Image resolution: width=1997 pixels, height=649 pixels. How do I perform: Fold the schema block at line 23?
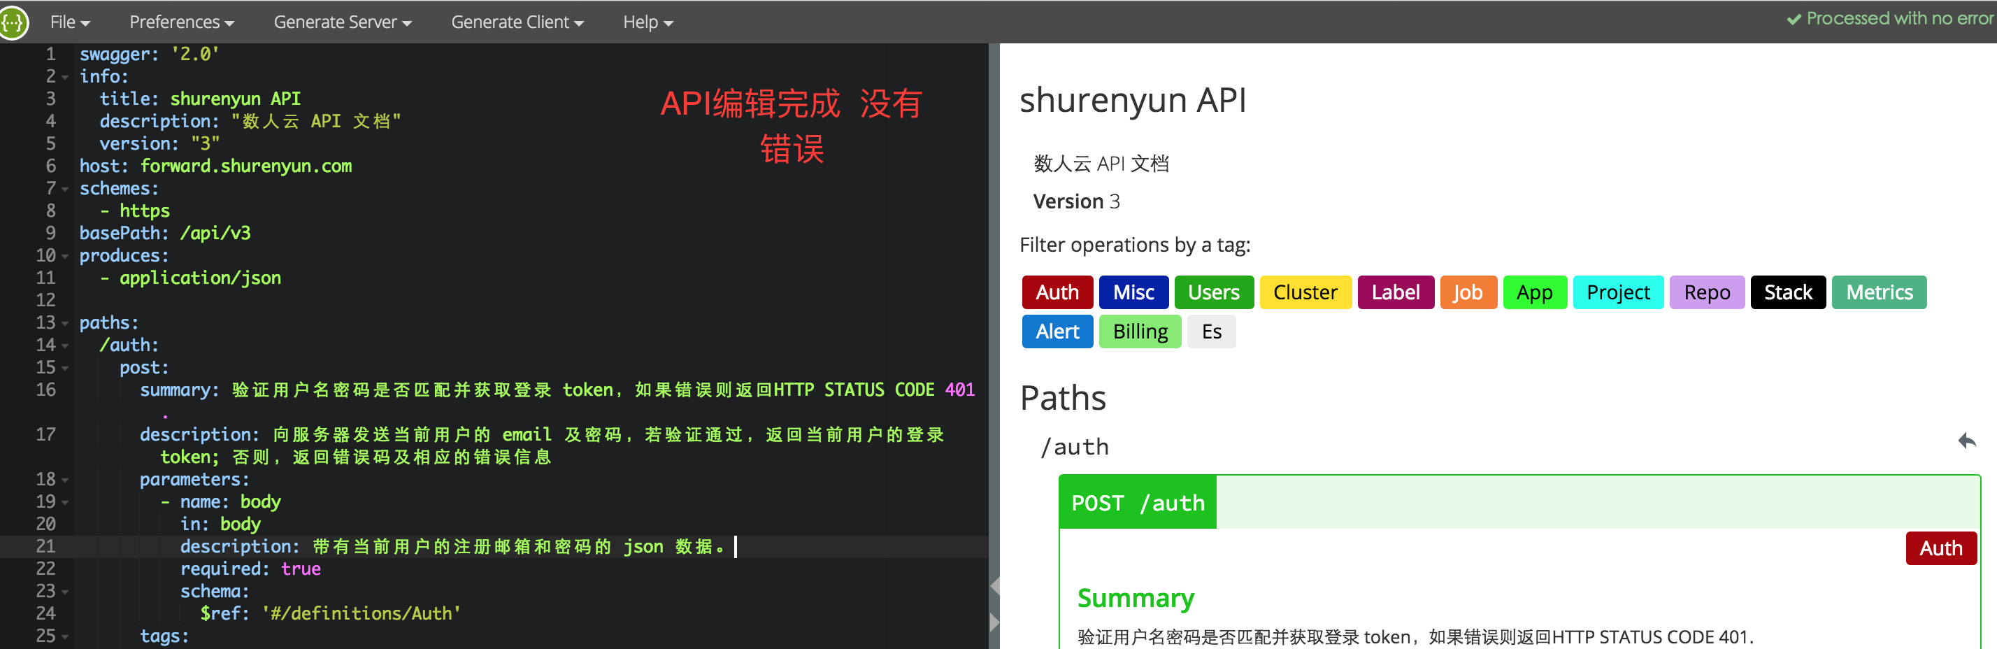(65, 592)
